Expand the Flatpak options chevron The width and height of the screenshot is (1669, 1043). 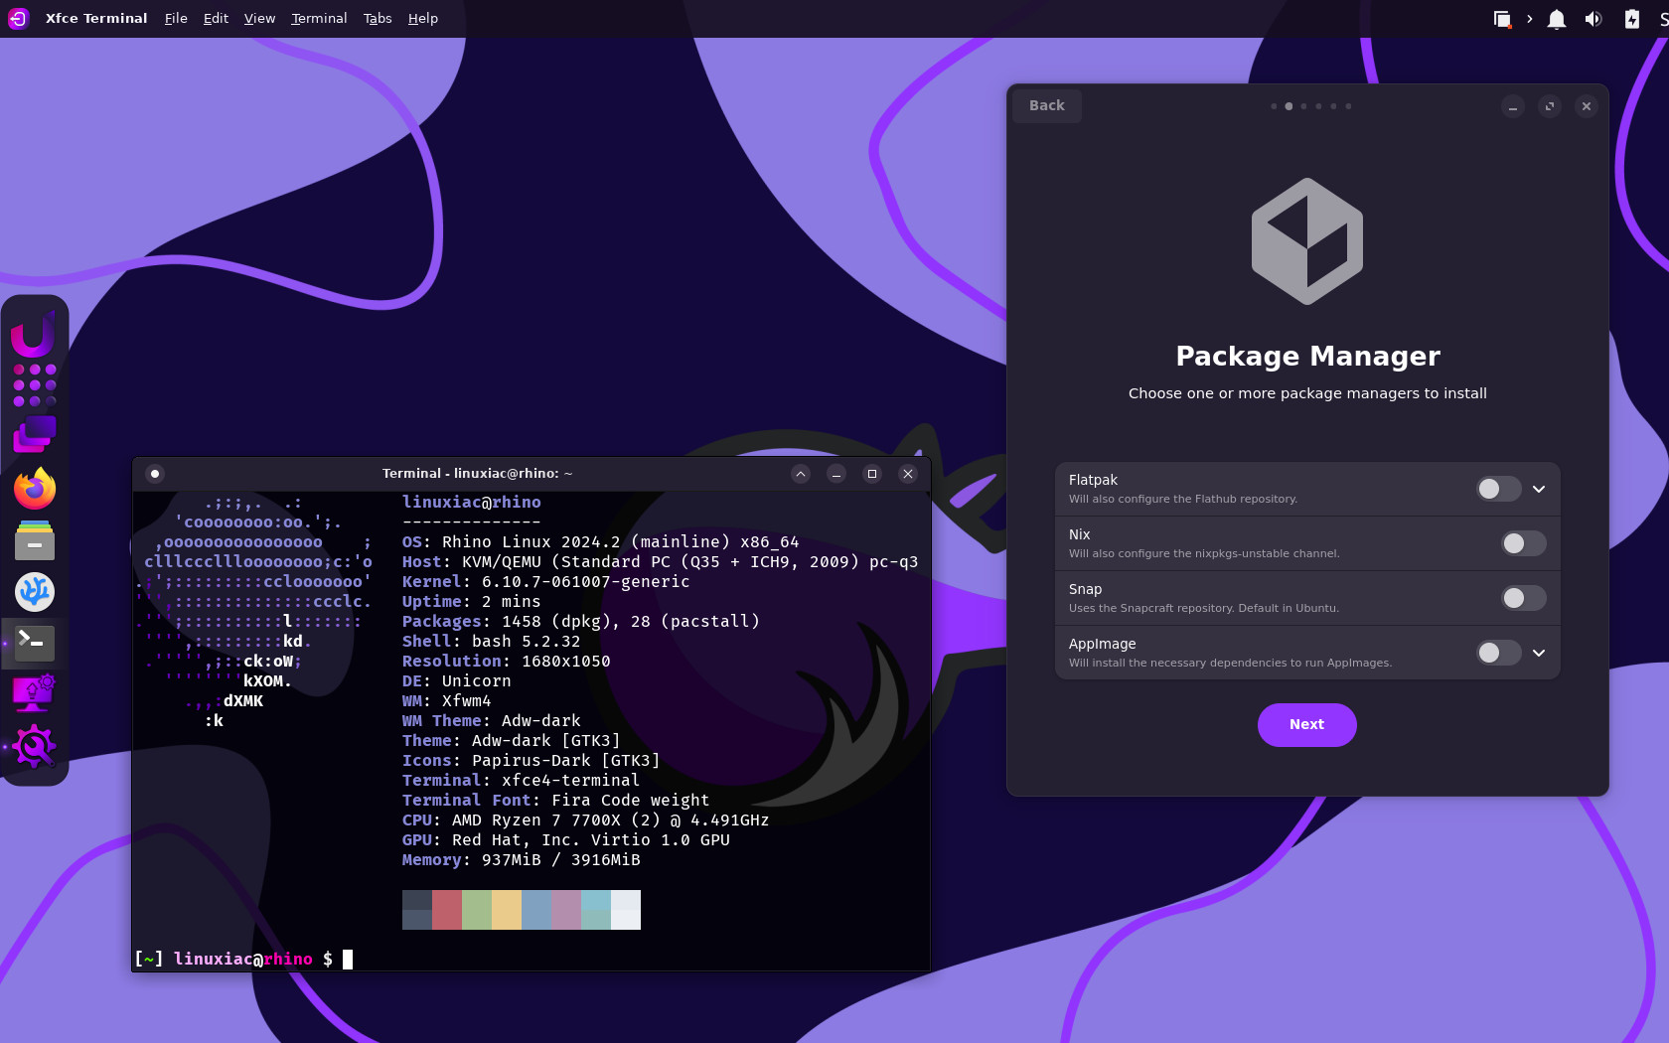(x=1539, y=489)
